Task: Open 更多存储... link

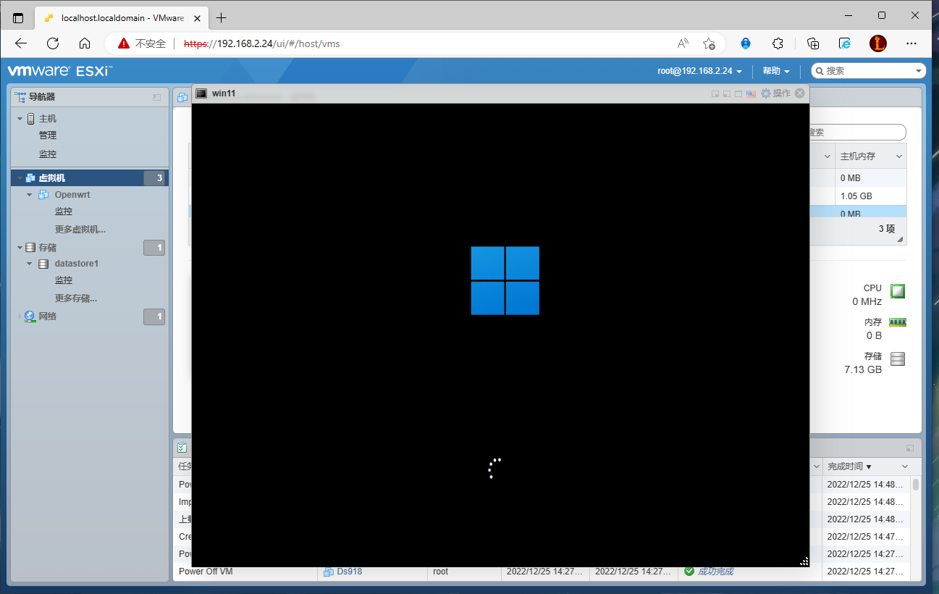Action: tap(76, 298)
